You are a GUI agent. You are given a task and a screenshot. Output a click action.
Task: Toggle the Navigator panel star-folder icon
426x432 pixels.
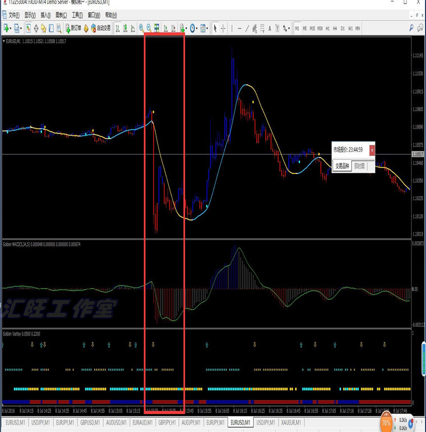tap(44, 28)
